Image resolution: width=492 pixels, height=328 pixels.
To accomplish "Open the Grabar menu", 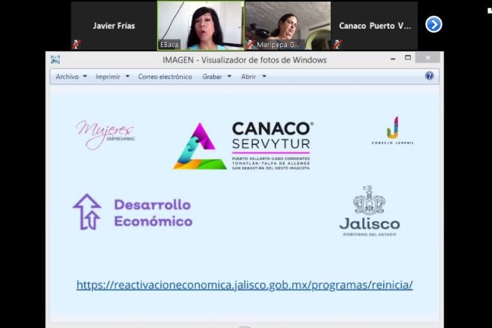I will click(x=212, y=77).
